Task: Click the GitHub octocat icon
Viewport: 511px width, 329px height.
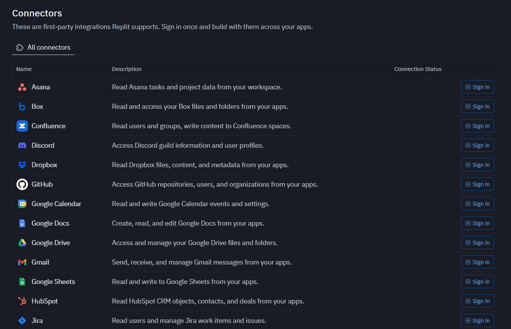Action: pyautogui.click(x=22, y=184)
